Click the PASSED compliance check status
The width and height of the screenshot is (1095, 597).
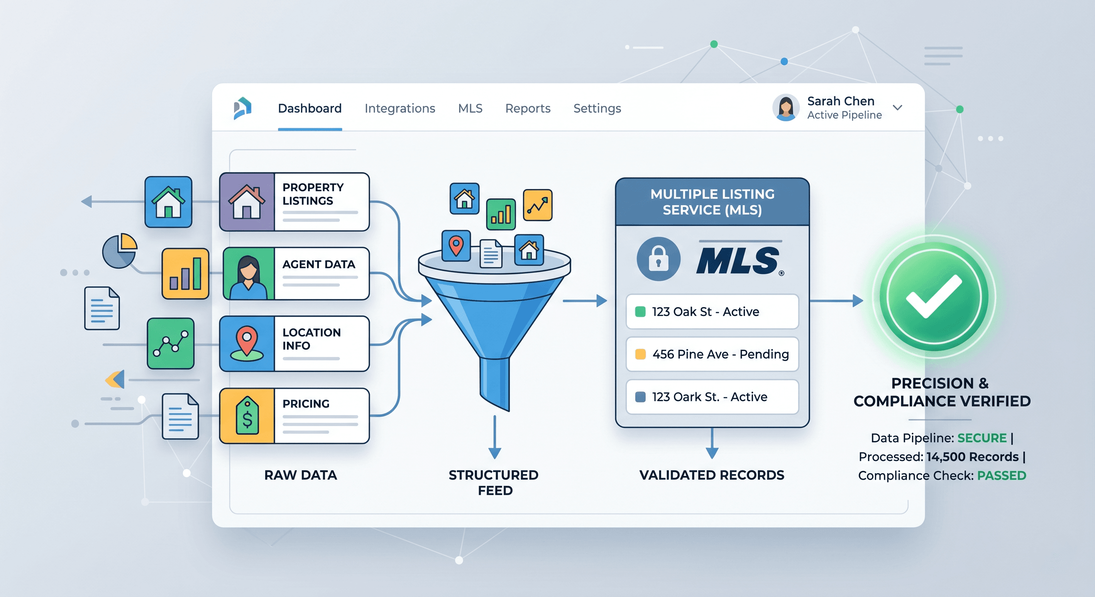(1002, 475)
